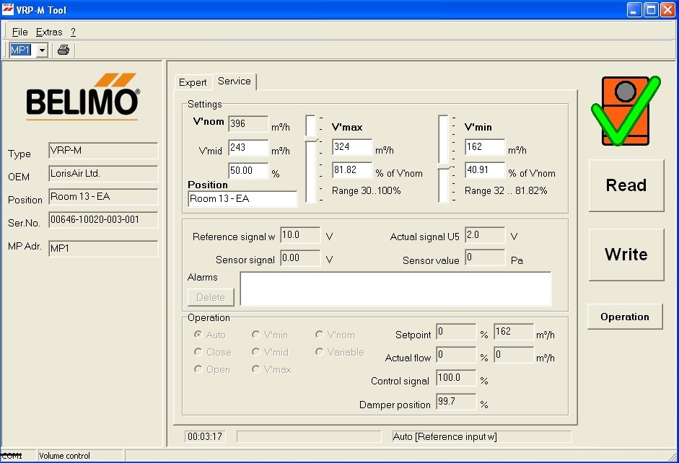Select the V'mid radio button
The image size is (679, 463).
point(256,352)
